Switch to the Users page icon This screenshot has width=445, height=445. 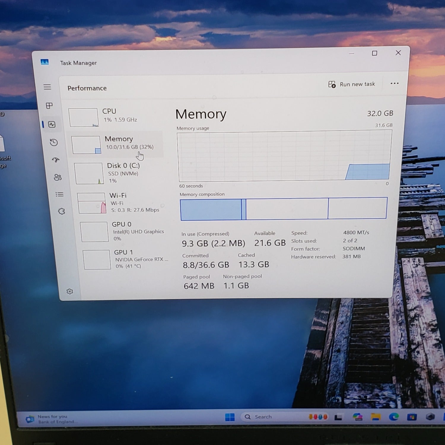coord(58,177)
